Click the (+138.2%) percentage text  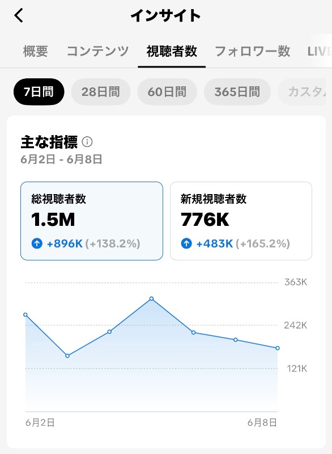click(113, 243)
